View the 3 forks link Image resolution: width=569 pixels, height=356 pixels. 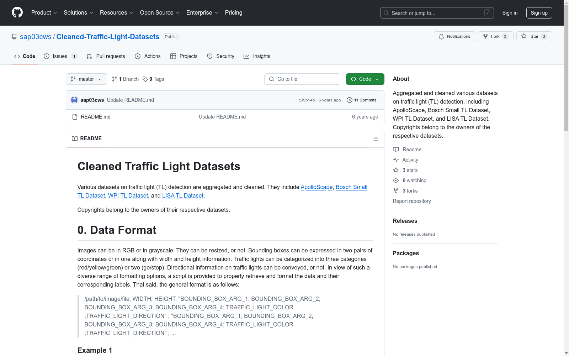click(405, 191)
